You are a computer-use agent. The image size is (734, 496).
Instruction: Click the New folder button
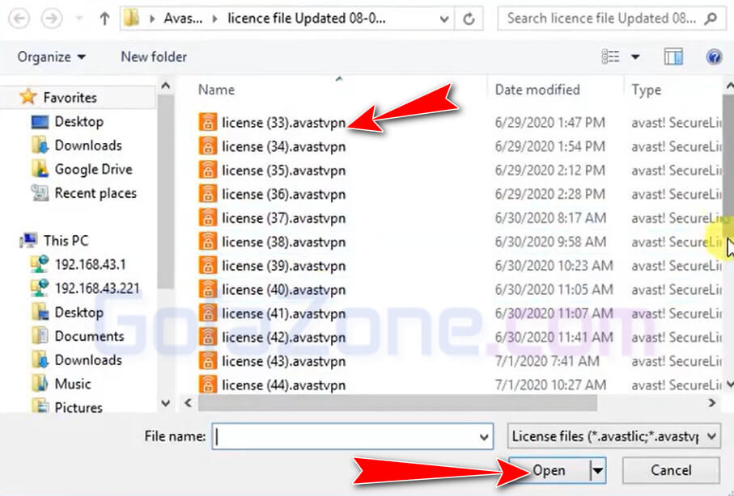(x=154, y=57)
